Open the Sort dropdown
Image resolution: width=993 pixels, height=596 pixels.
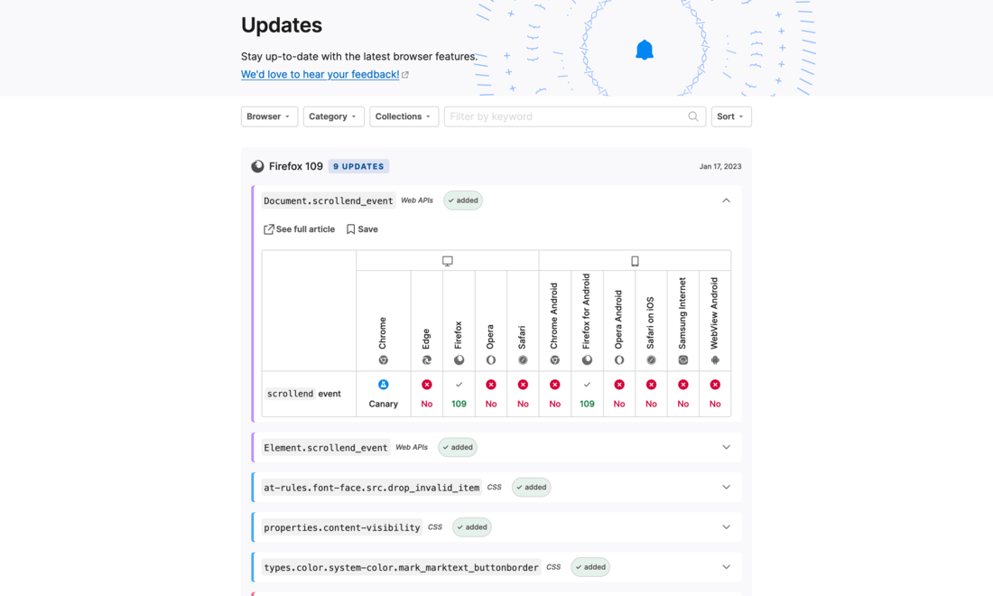click(x=730, y=116)
